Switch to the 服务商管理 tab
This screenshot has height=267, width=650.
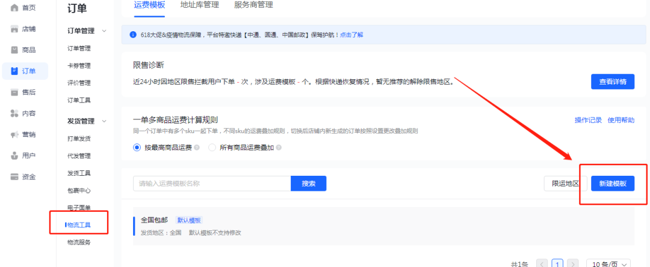pyautogui.click(x=253, y=5)
